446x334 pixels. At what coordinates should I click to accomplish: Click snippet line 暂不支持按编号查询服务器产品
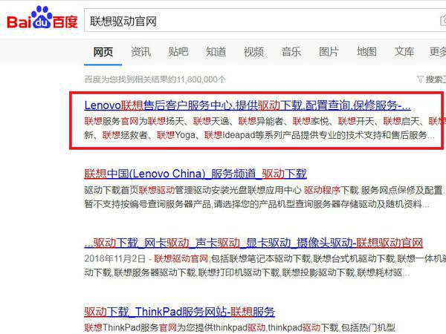[x=257, y=203]
